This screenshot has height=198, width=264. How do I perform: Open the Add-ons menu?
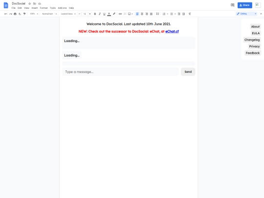click(x=62, y=8)
